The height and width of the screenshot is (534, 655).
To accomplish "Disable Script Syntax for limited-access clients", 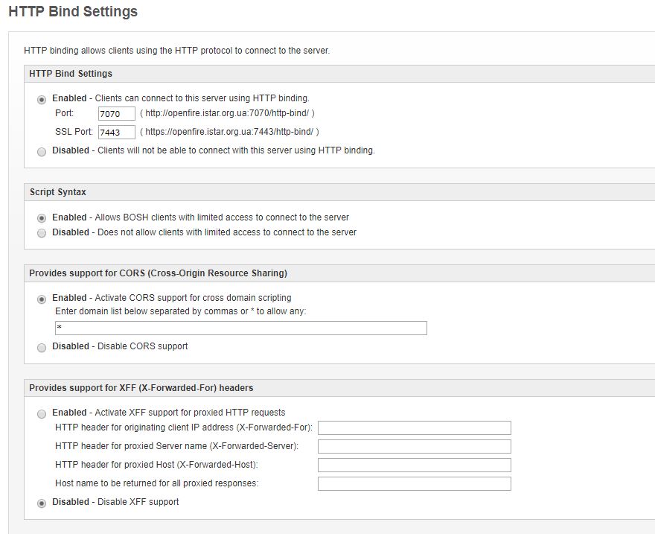I will tap(42, 232).
